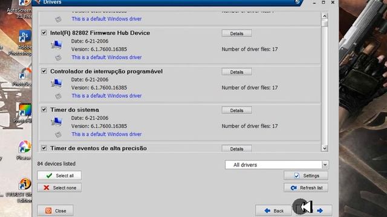Click the scrollbar up arrow of driver list
Viewport: 387px width, 217px height.
325,16
